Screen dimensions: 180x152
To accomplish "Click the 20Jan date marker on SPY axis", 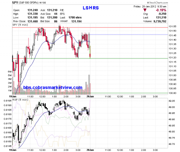I will coord(90,97).
